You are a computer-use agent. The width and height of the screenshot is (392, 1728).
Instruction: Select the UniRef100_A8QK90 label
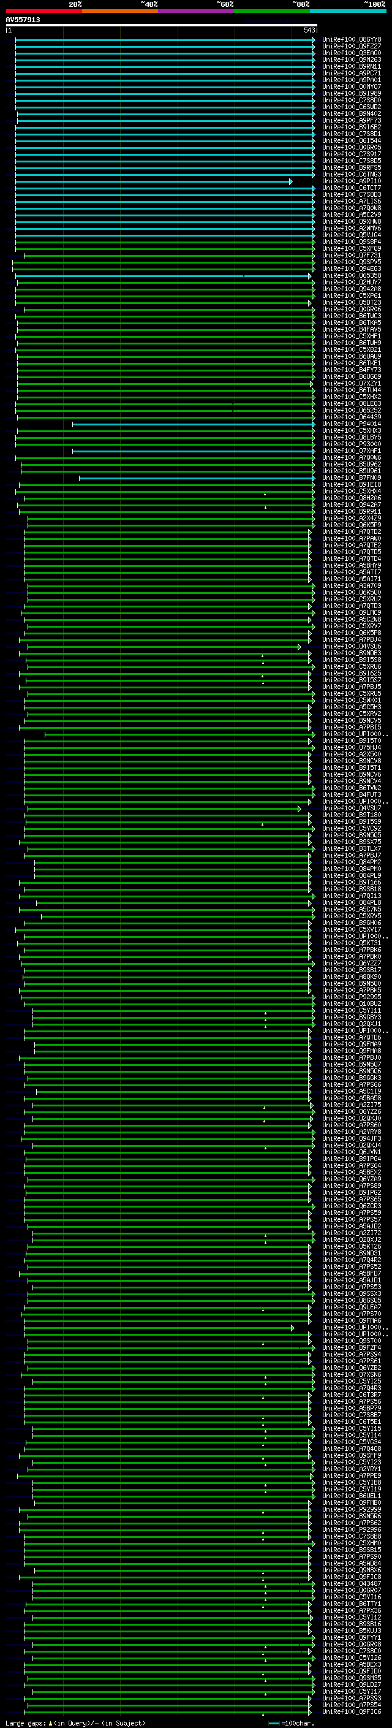(x=351, y=976)
